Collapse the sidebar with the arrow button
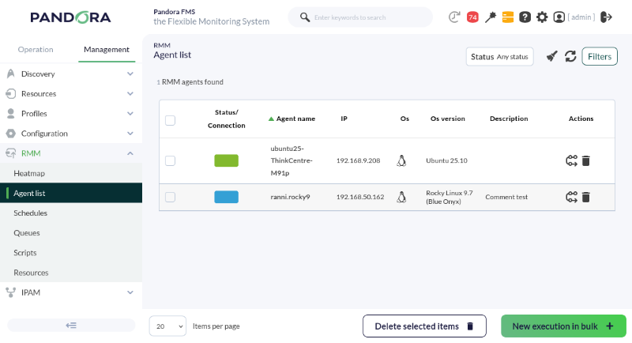The height and width of the screenshot is (343, 632). click(x=71, y=326)
